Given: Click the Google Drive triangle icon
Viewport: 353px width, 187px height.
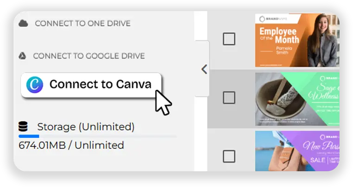Looking at the screenshot, I should 22,56.
